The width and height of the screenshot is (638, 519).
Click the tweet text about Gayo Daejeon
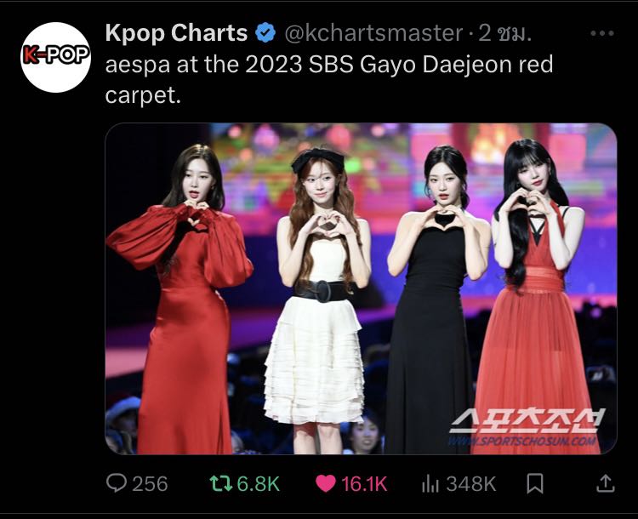point(328,79)
